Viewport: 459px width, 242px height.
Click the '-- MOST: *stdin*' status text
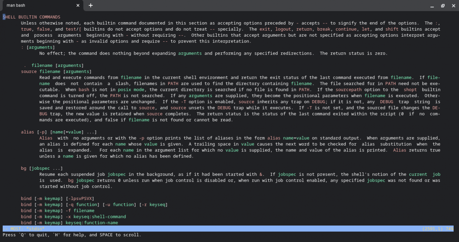click(24, 229)
